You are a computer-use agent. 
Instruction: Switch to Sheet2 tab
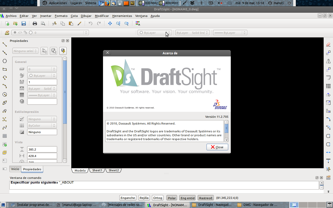coord(114,170)
